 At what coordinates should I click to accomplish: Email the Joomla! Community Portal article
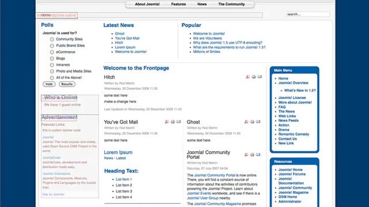pyautogui.click(x=258, y=155)
